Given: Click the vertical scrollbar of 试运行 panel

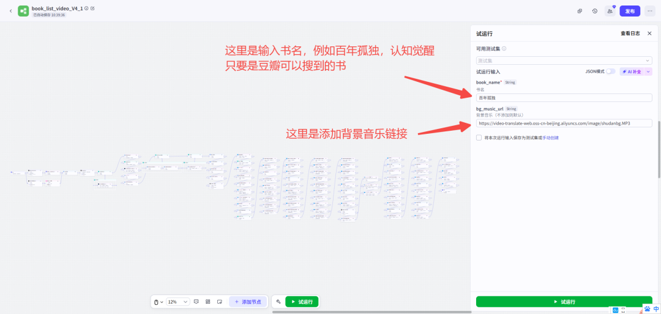Looking at the screenshot, I should (659, 148).
